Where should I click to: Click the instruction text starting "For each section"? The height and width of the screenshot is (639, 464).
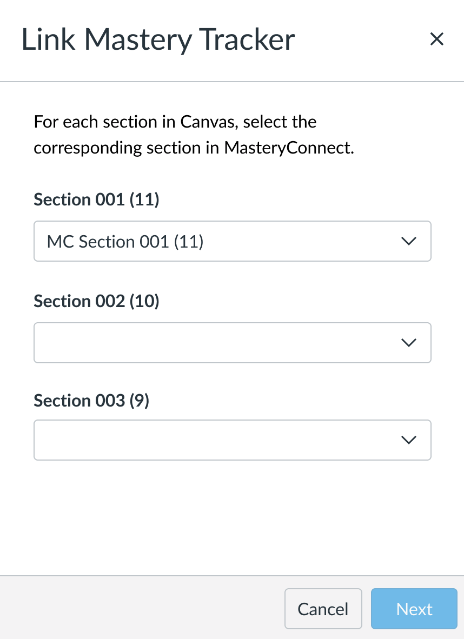(175, 122)
